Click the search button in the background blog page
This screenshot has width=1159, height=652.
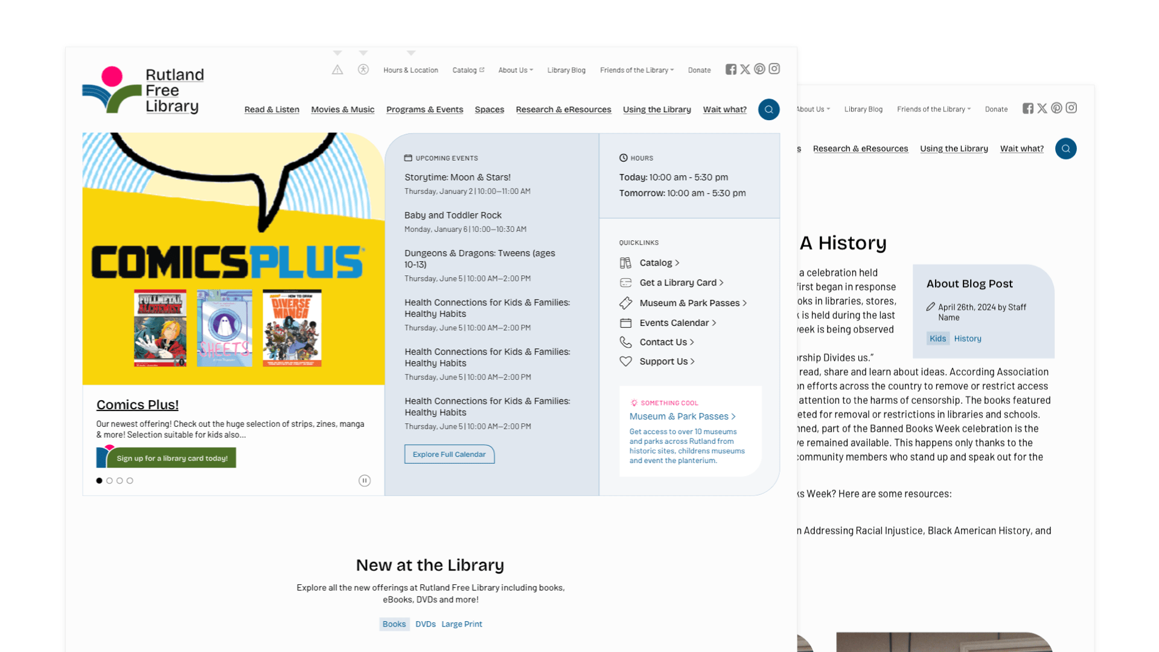point(1066,149)
